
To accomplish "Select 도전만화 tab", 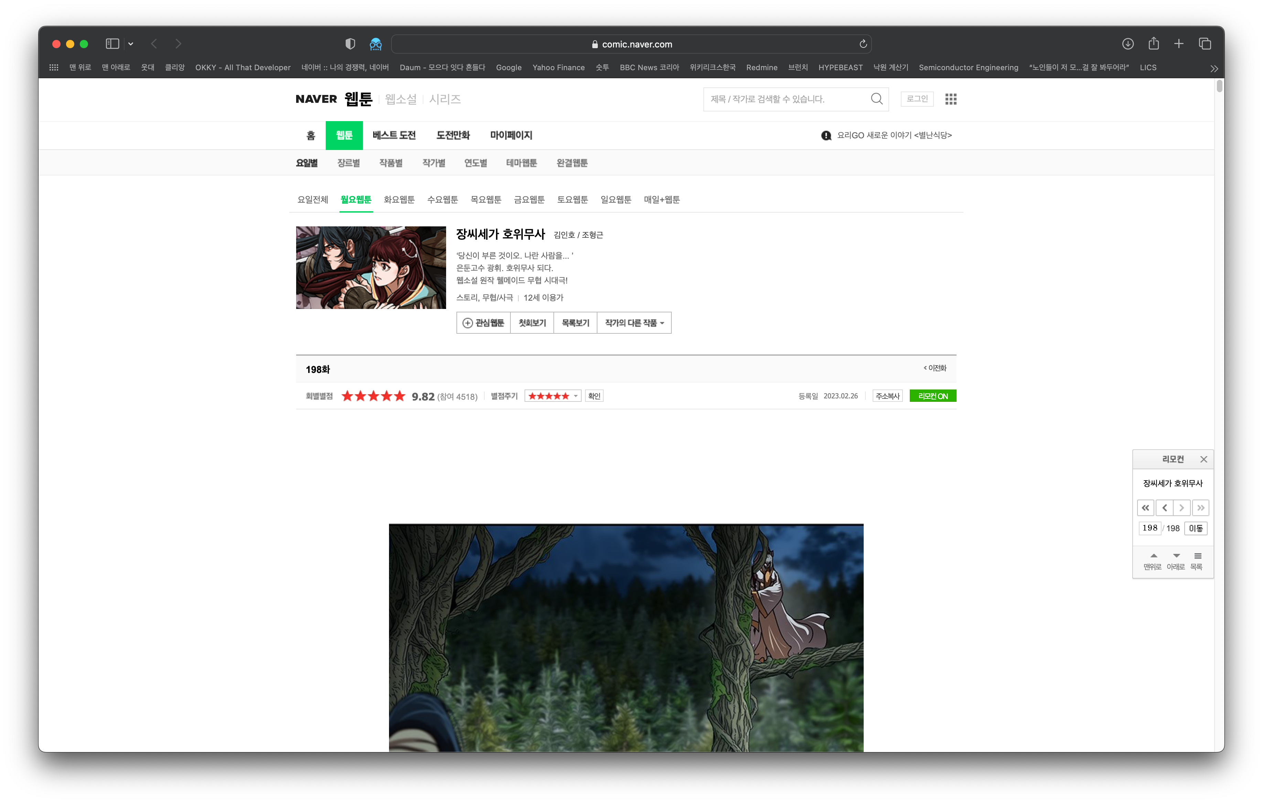I will pyautogui.click(x=453, y=135).
